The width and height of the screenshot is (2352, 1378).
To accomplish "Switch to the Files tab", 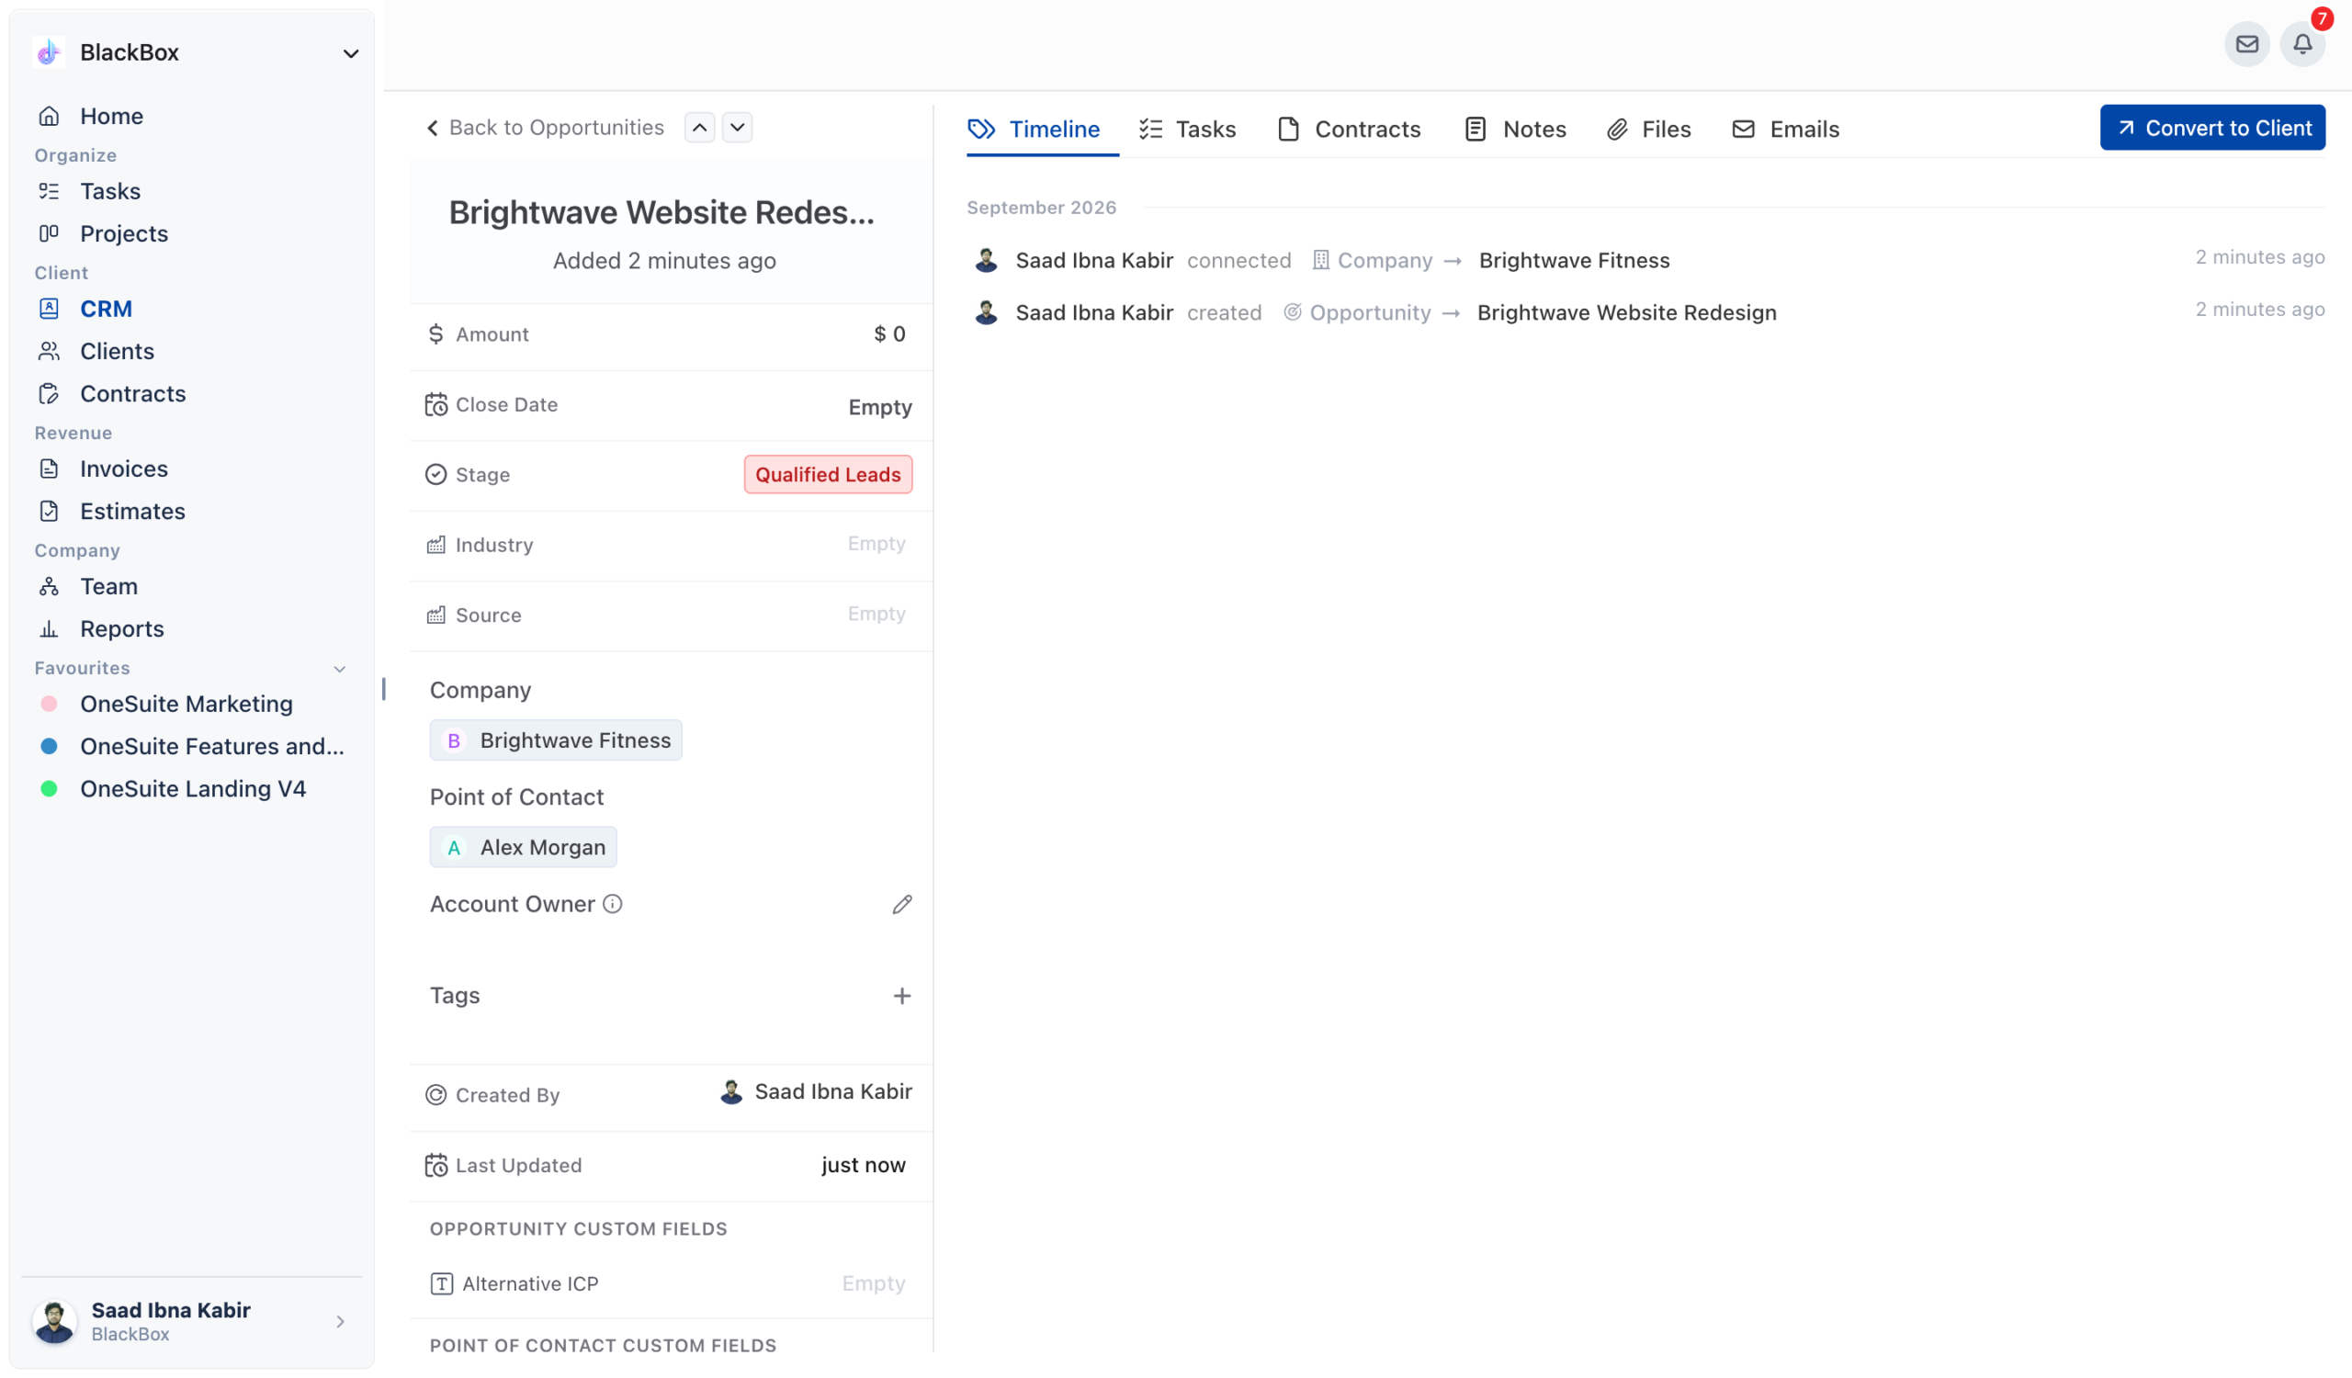I will (1648, 129).
